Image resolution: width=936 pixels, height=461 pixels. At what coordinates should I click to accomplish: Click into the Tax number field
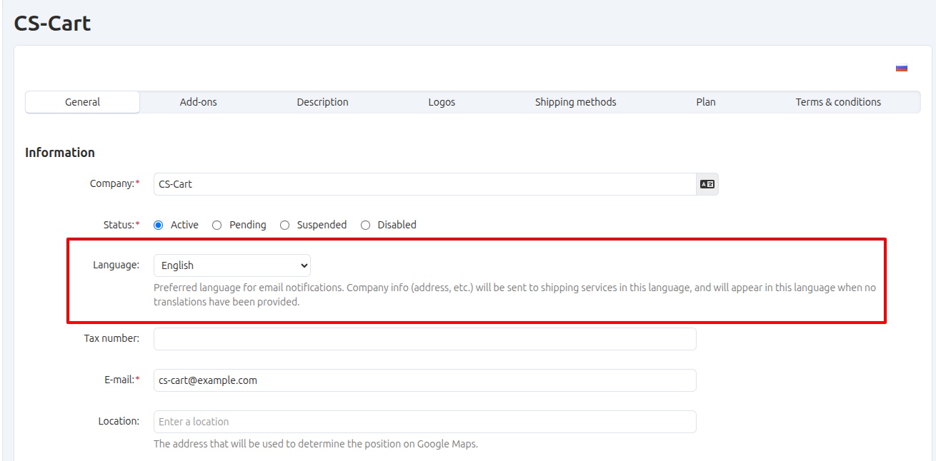425,339
